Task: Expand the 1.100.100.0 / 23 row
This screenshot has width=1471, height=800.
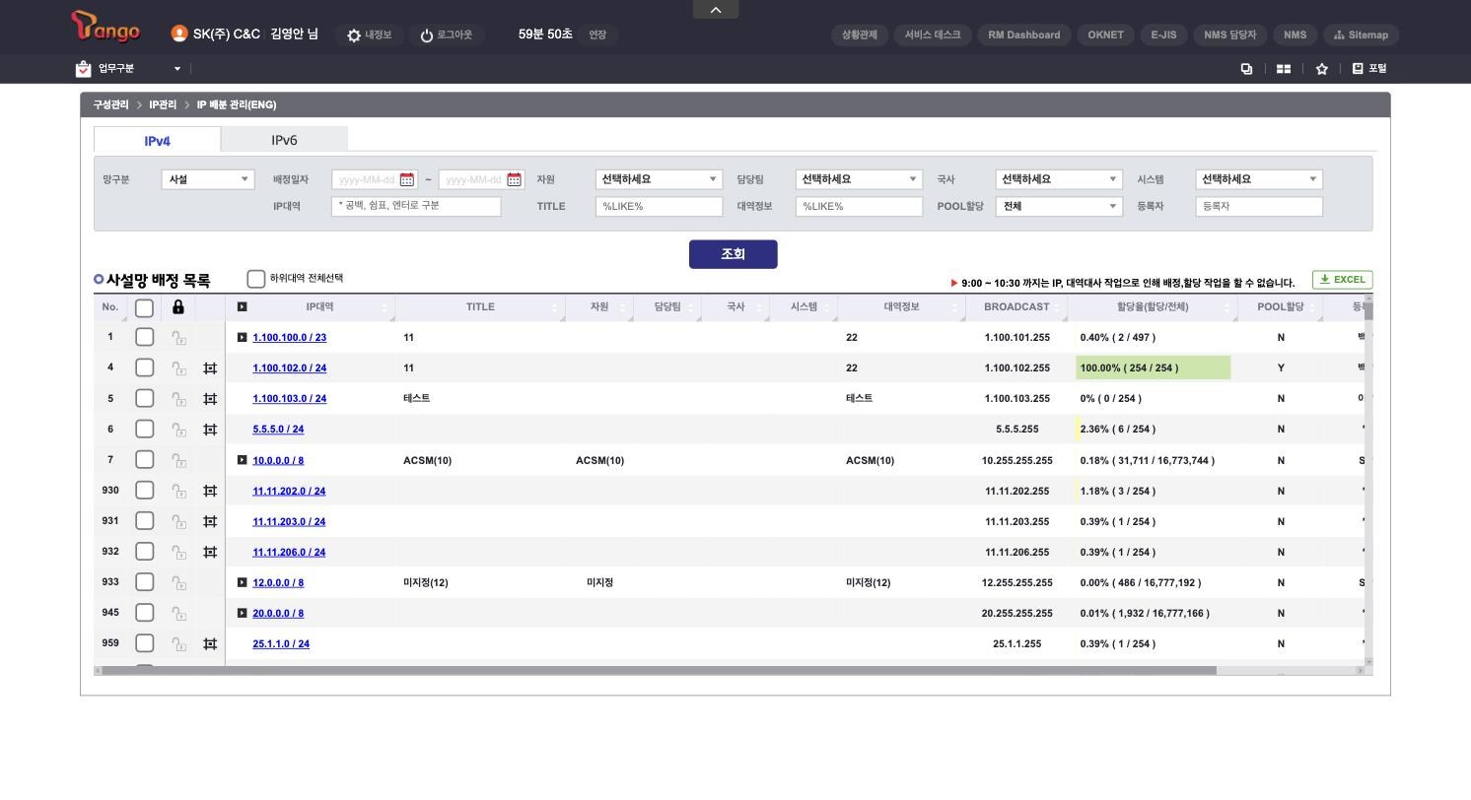Action: [x=242, y=337]
